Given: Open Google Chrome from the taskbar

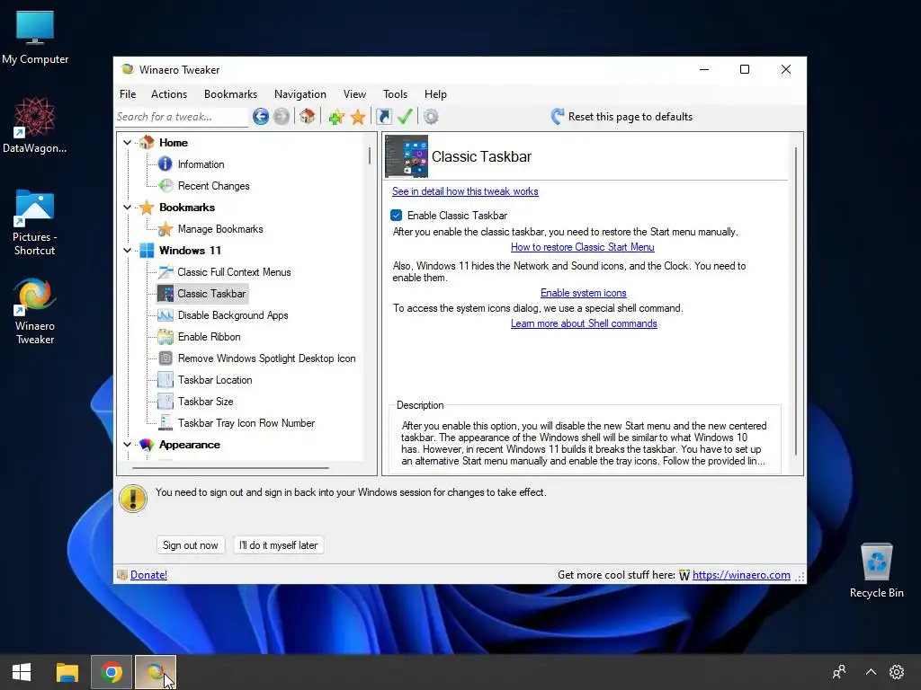Looking at the screenshot, I should click(111, 672).
